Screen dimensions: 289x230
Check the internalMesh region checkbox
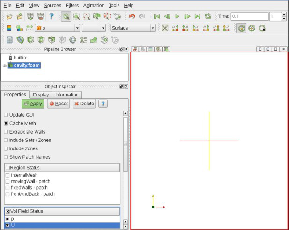point(7,175)
